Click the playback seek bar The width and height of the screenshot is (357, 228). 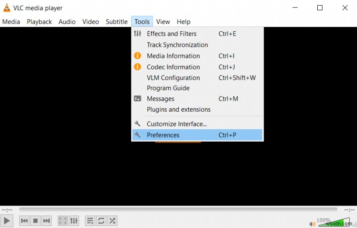coord(178,209)
